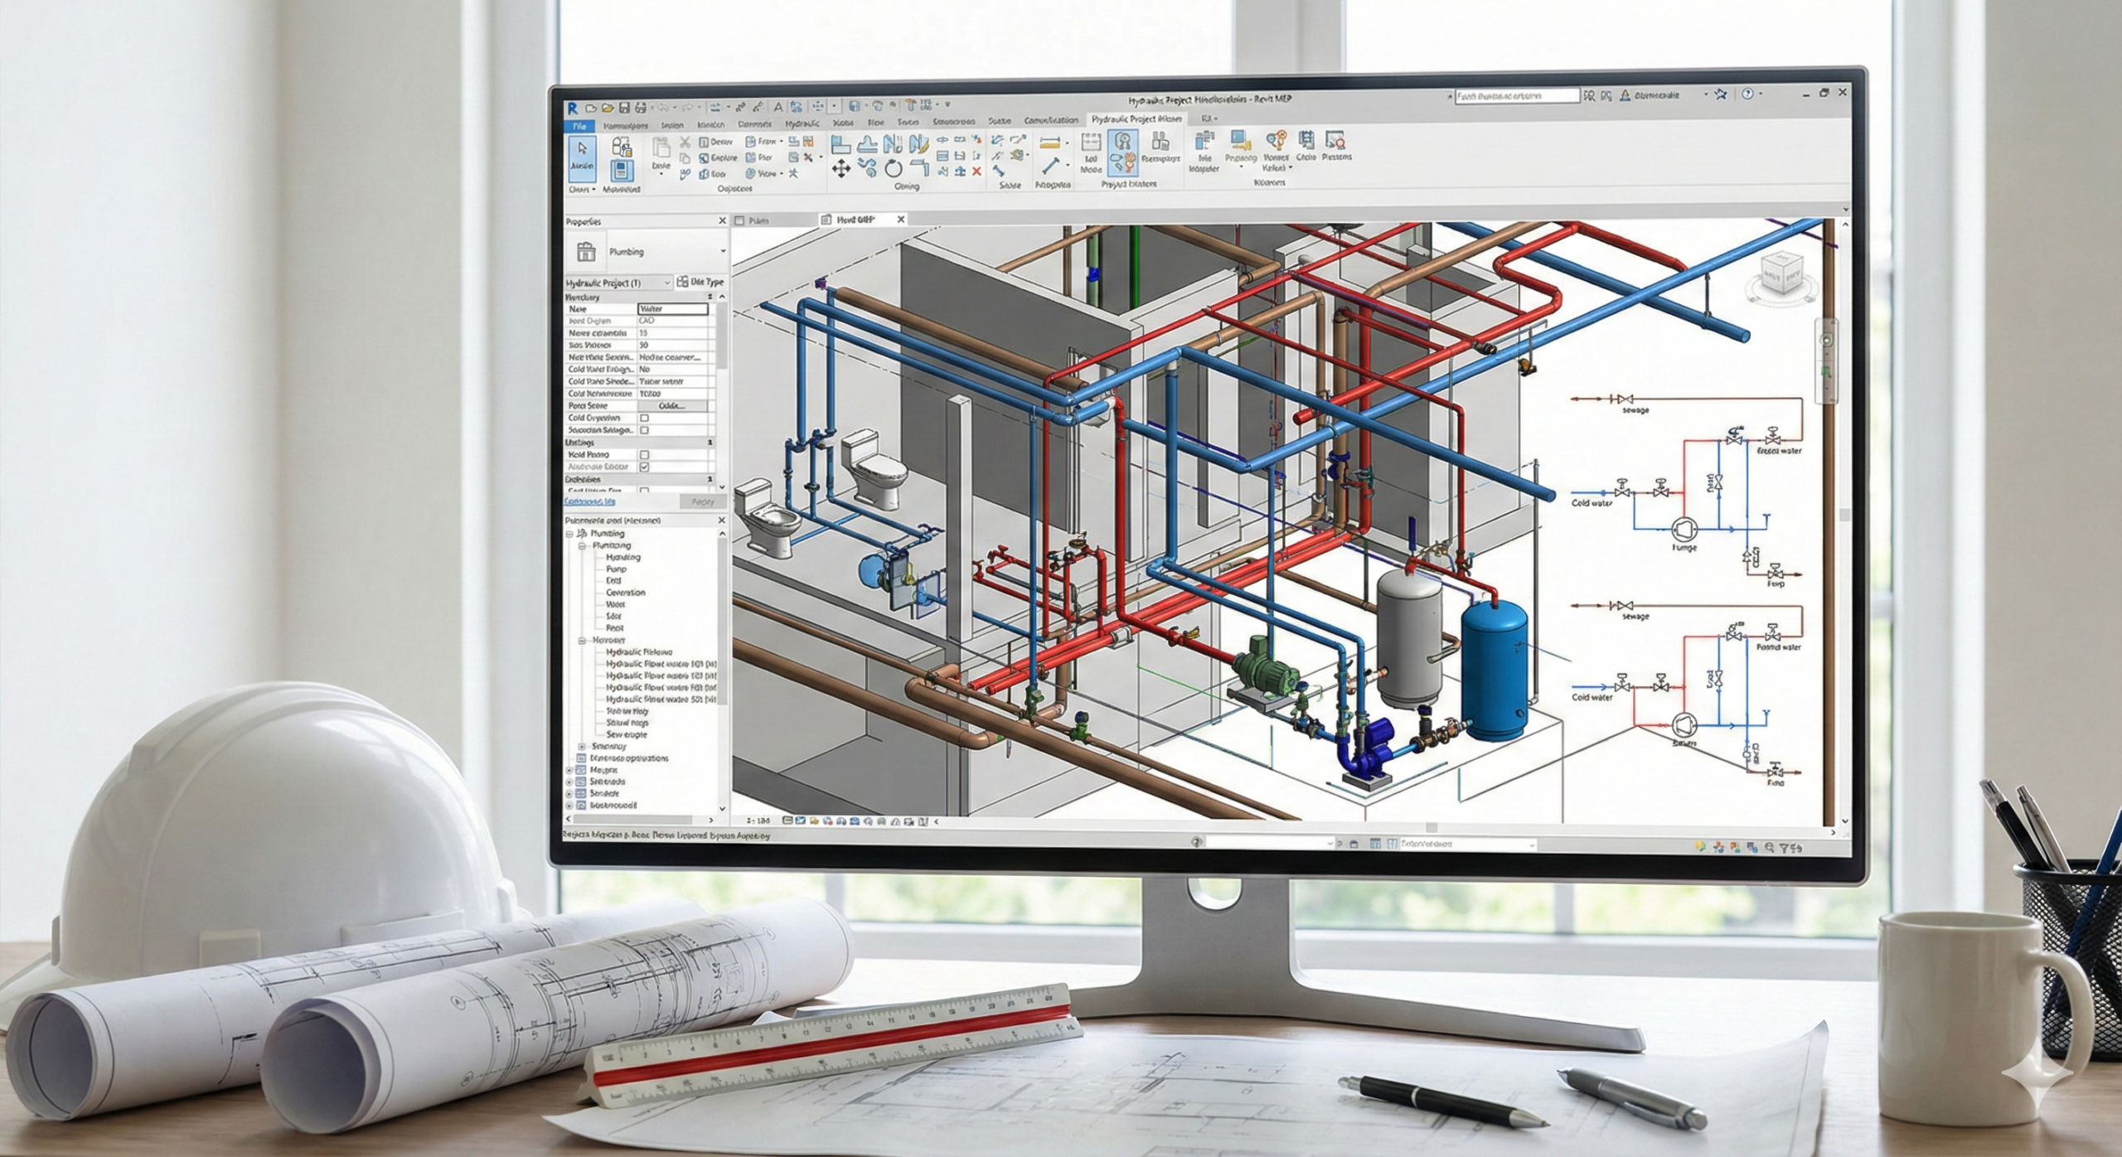This screenshot has height=1157, width=2122.
Task: Collapse the top Plumbing node in browser tree
Action: point(570,534)
